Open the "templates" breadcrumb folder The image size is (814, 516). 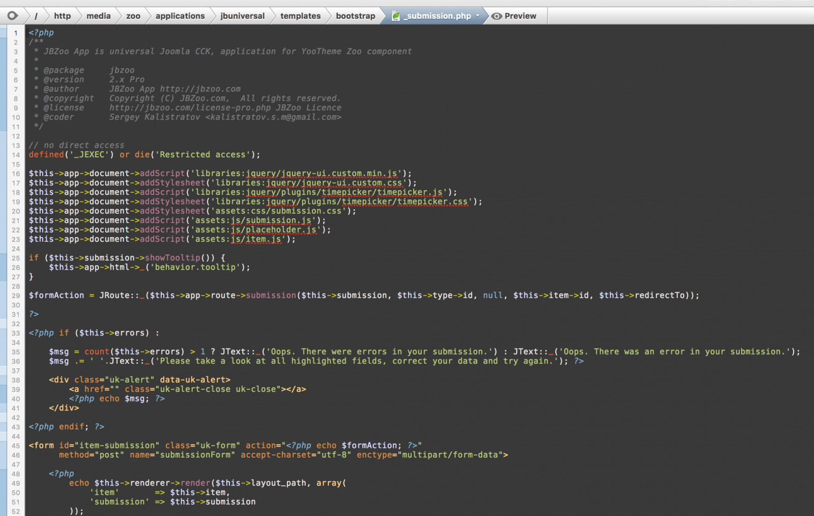(300, 16)
